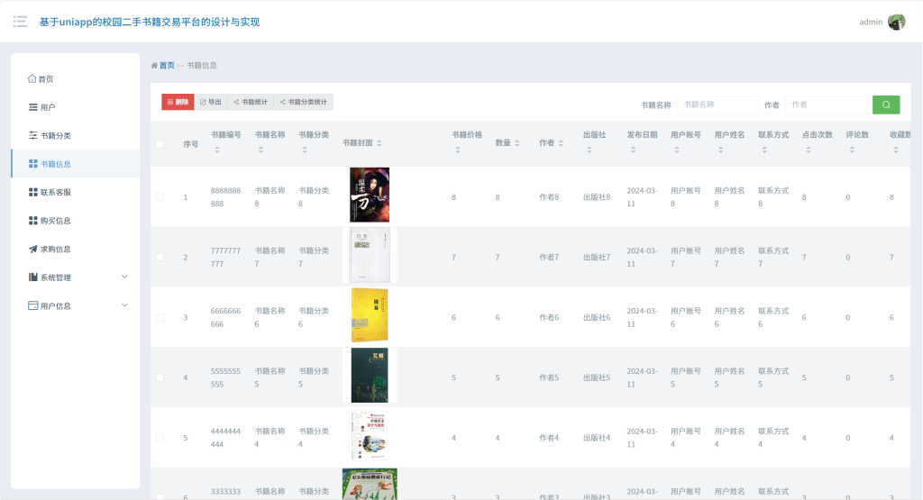Click cell 出版社5 in row 4
Screen dimensions: 923x500
coord(597,377)
